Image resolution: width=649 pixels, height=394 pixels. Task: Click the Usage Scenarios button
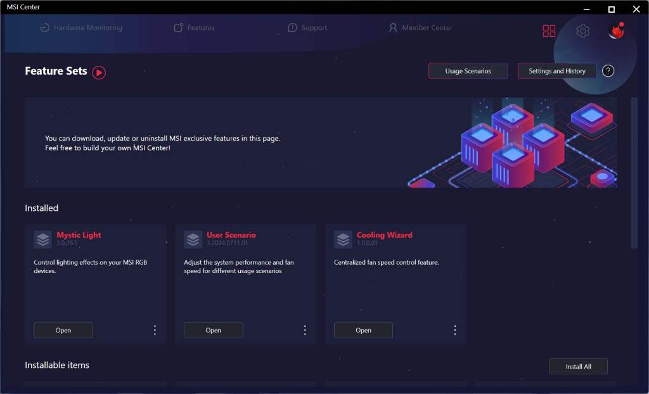(x=468, y=71)
